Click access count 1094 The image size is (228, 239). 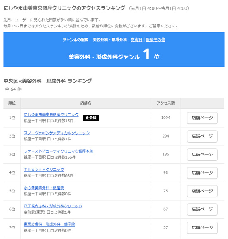coord(166,118)
